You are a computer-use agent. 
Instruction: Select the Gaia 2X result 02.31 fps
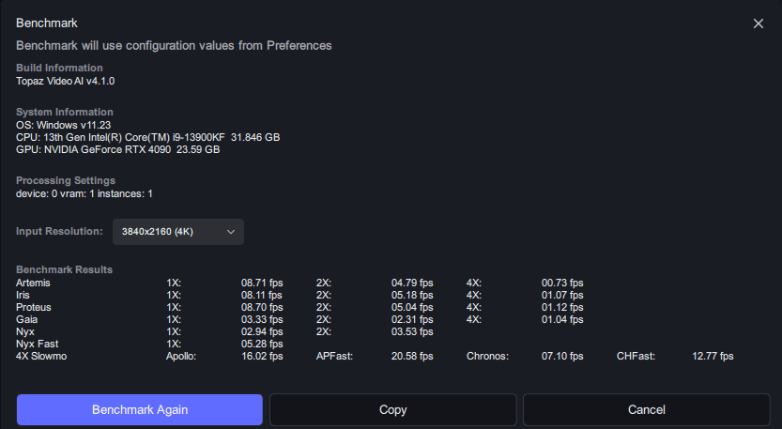coord(412,320)
